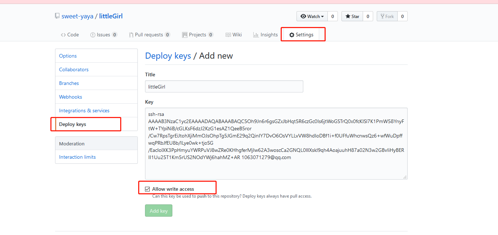Switch to the Issues tab
498x235 pixels.
pyautogui.click(x=103, y=35)
